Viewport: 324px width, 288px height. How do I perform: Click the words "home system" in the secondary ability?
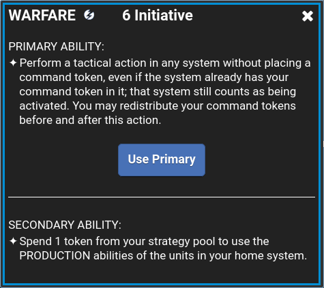(x=271, y=255)
